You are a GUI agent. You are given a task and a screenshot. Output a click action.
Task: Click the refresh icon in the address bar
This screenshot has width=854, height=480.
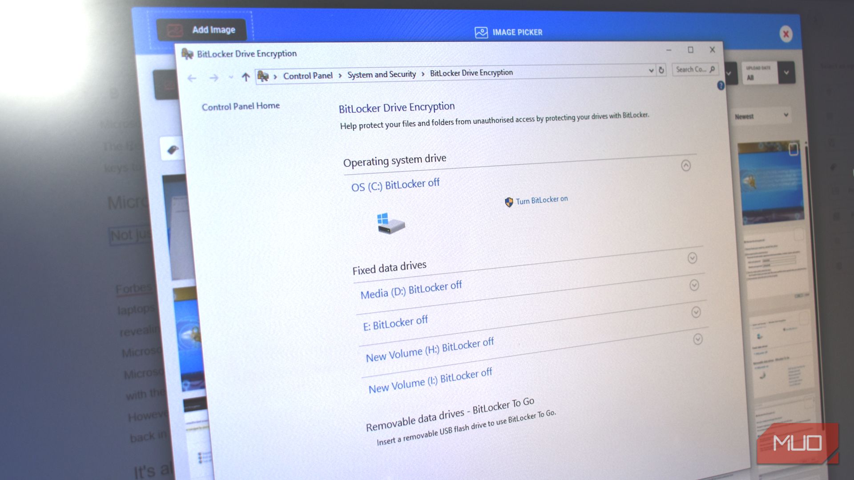click(661, 70)
